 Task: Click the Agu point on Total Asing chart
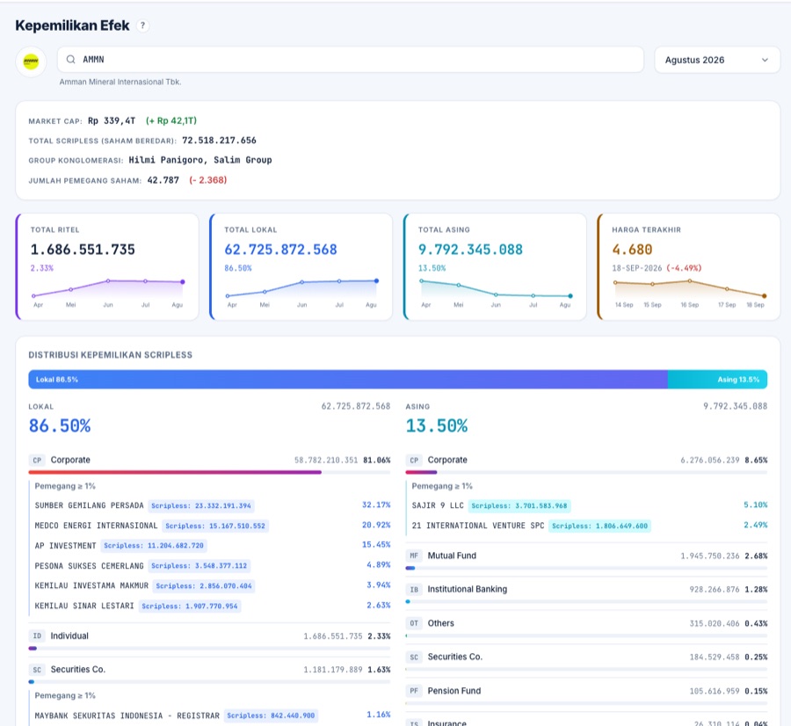point(570,296)
